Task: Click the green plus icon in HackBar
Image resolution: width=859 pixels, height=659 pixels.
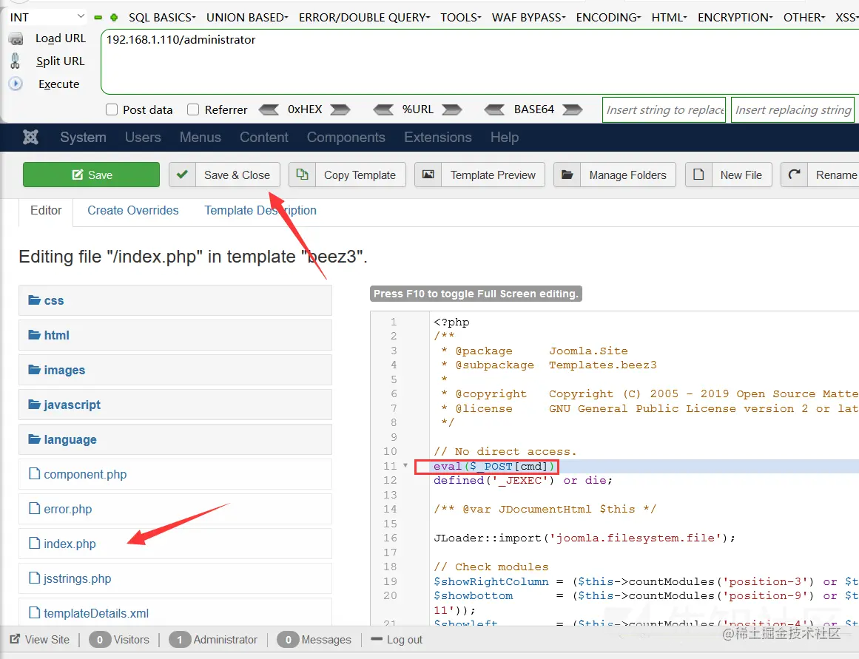Action: pyautogui.click(x=114, y=18)
